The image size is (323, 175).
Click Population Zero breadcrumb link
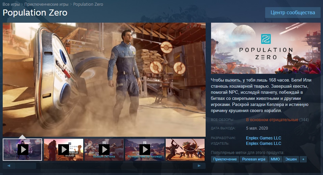point(88,4)
